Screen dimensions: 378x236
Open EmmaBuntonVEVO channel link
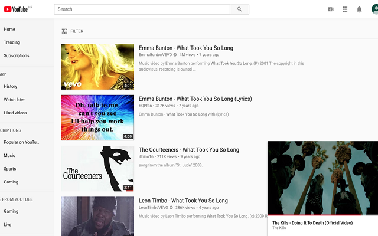click(x=155, y=55)
